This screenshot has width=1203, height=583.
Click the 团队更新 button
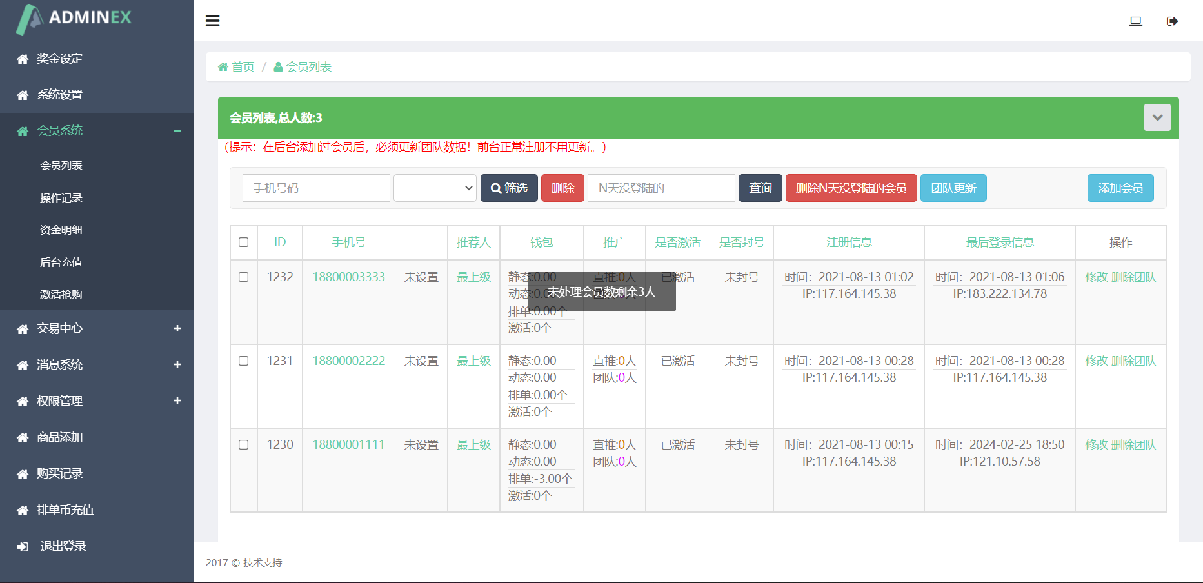coord(953,188)
